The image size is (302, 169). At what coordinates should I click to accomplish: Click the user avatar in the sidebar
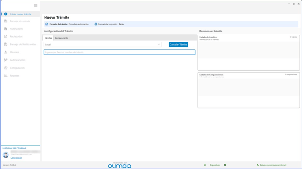(x=6, y=155)
